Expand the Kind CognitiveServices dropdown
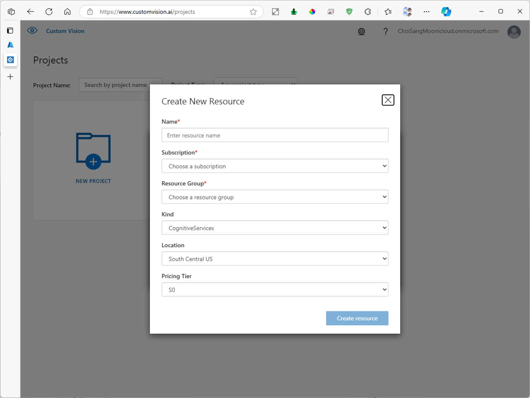The width and height of the screenshot is (530, 398). pyautogui.click(x=275, y=228)
